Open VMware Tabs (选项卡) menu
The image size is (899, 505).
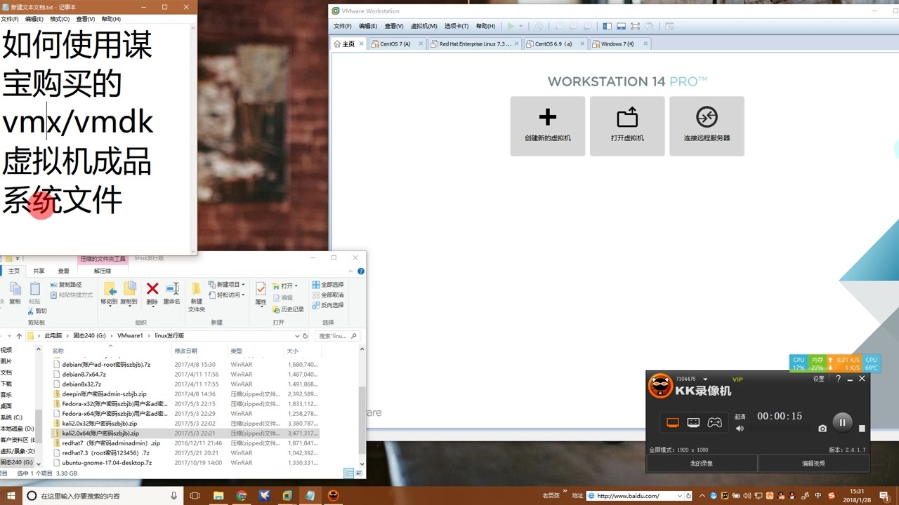(x=457, y=26)
